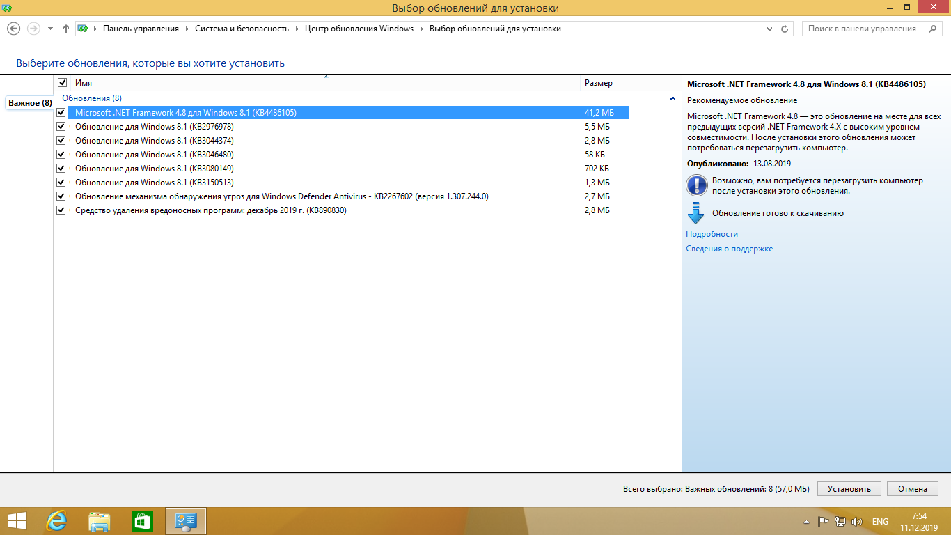Click the forward navigation arrow
This screenshot has width=951, height=535.
33,29
